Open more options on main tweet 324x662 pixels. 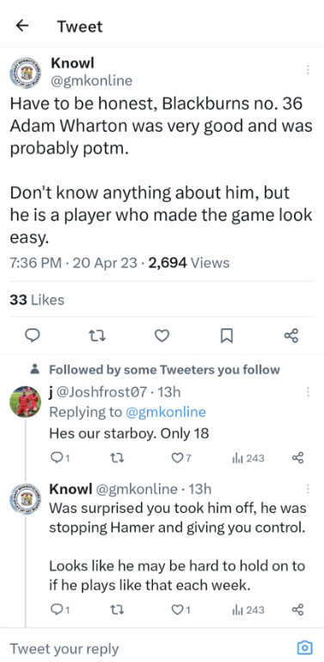(x=308, y=70)
